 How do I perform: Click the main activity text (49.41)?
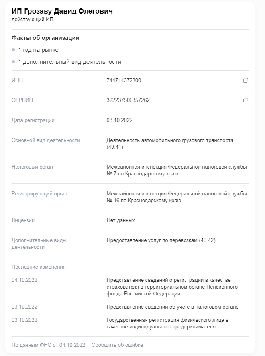coord(170,144)
